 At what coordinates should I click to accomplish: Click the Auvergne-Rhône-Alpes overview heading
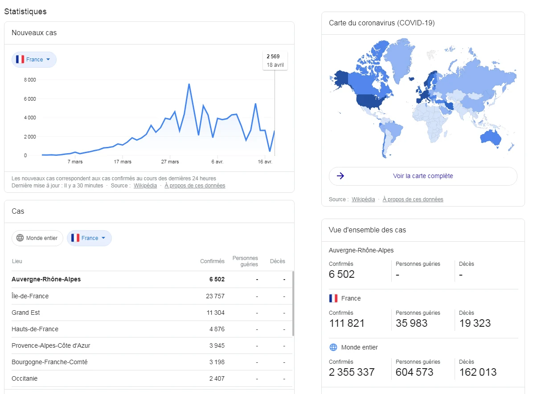coord(361,250)
